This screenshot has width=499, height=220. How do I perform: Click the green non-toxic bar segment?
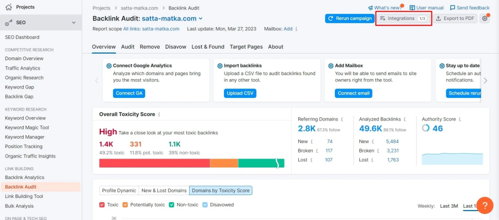261,163
